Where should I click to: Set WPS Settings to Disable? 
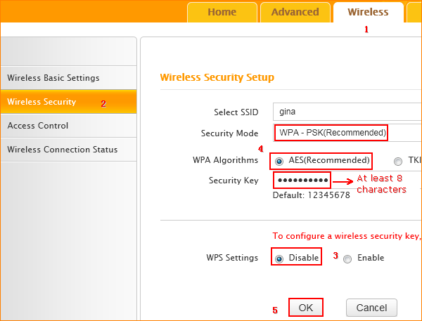click(x=279, y=258)
